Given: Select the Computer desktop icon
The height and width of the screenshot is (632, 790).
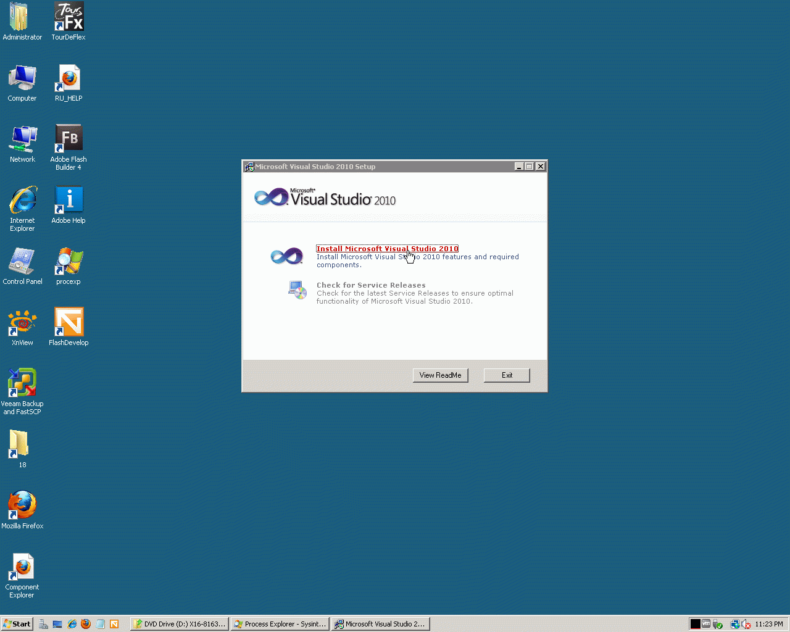Looking at the screenshot, I should [x=22, y=83].
